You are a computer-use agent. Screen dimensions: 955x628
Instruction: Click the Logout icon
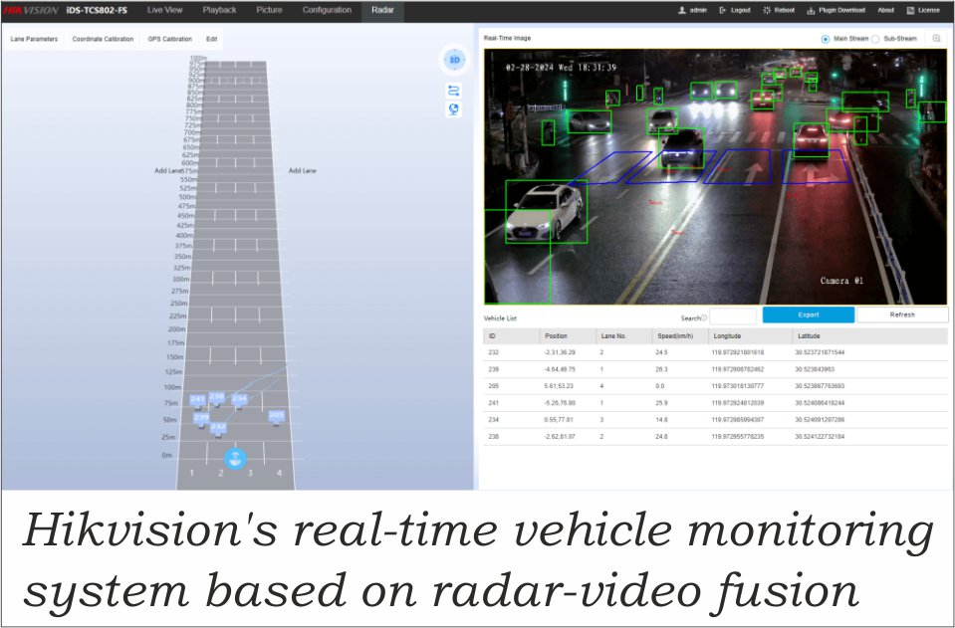(x=722, y=10)
